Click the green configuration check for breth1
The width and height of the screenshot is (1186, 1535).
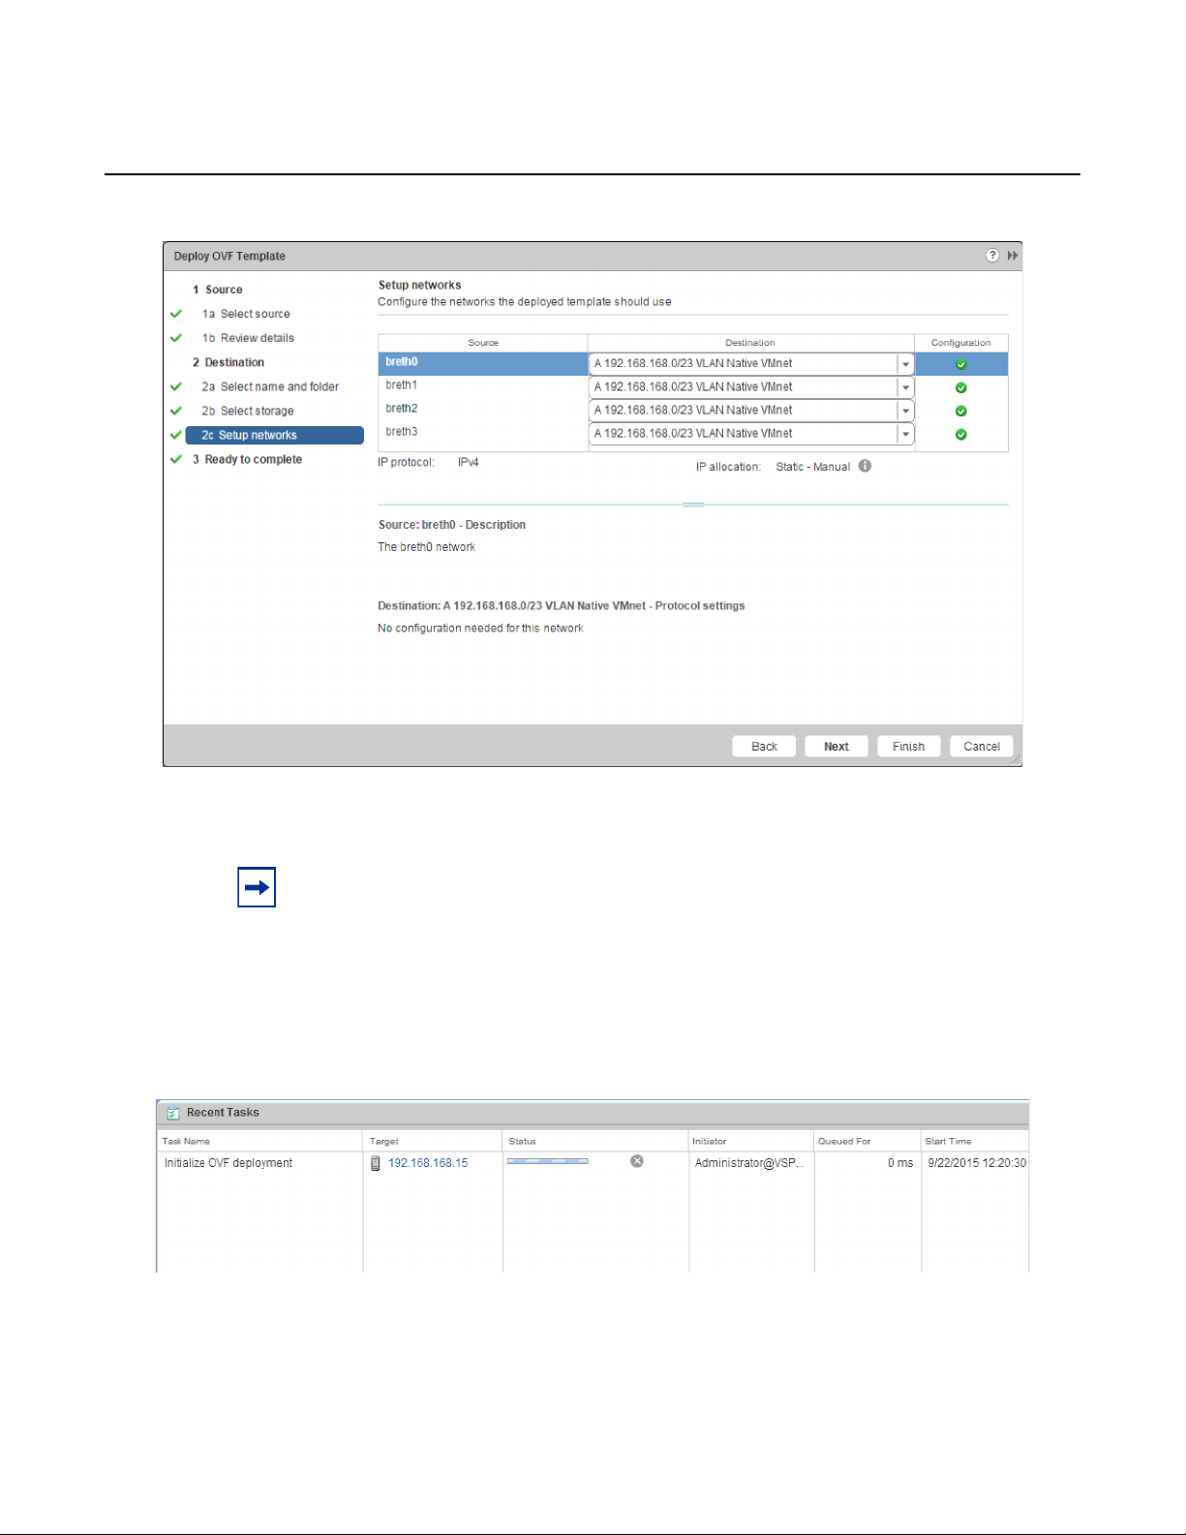click(961, 387)
